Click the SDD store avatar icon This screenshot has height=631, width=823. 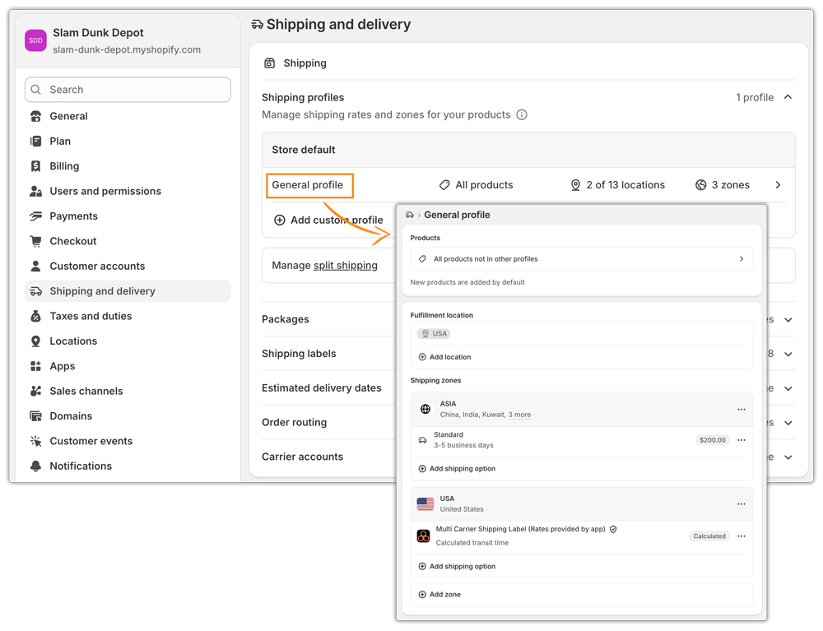pos(35,40)
